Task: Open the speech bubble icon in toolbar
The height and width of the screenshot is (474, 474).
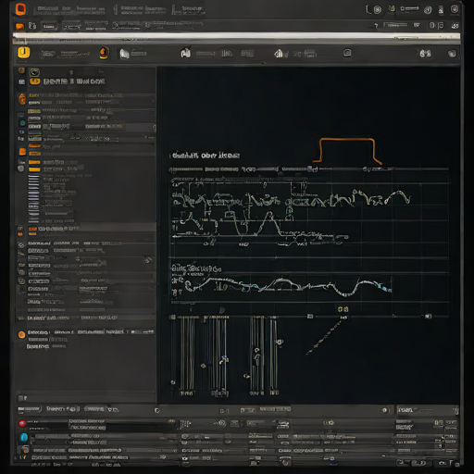Action: (x=347, y=53)
